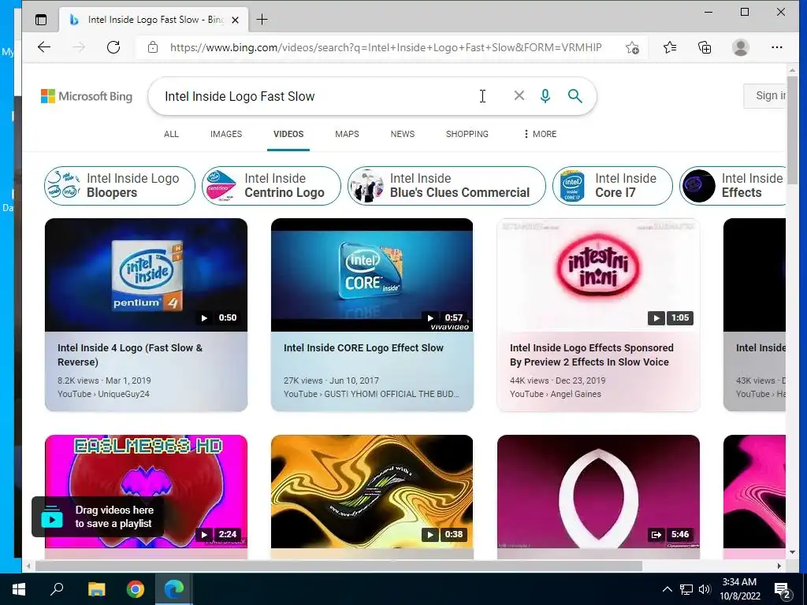Select the VIDEOS search tab
The image size is (807, 605).
[288, 134]
